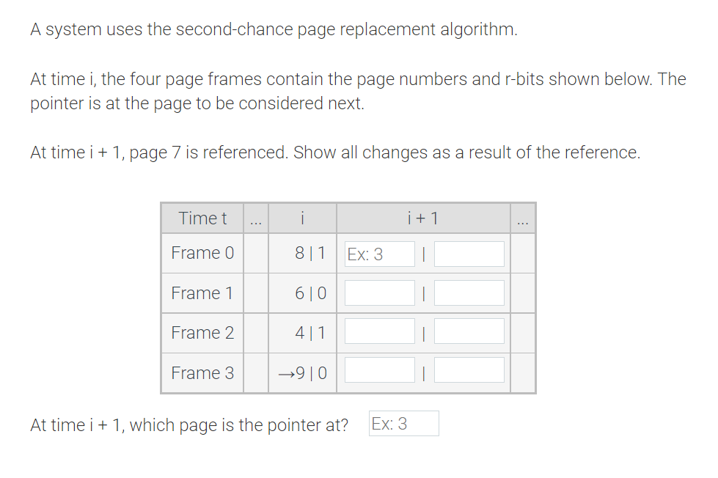718x478 pixels.
Task: Click the r-bit input field for Frame 2
Action: tap(469, 331)
